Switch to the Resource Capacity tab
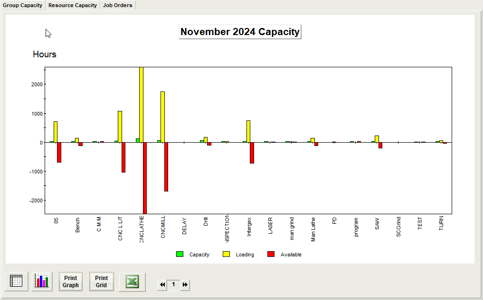Image resolution: width=483 pixels, height=300 pixels. [x=73, y=5]
